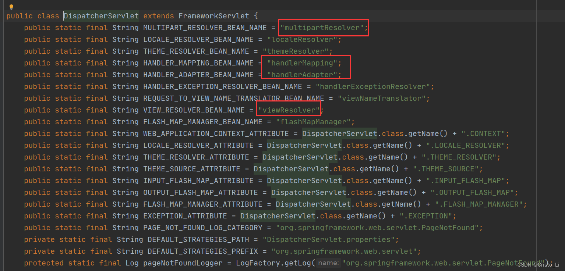Viewport: 565px width, 271px height.
Task: Click the VIEW_RESOLVER_BEAN_NAME constant
Action: tap(194, 110)
